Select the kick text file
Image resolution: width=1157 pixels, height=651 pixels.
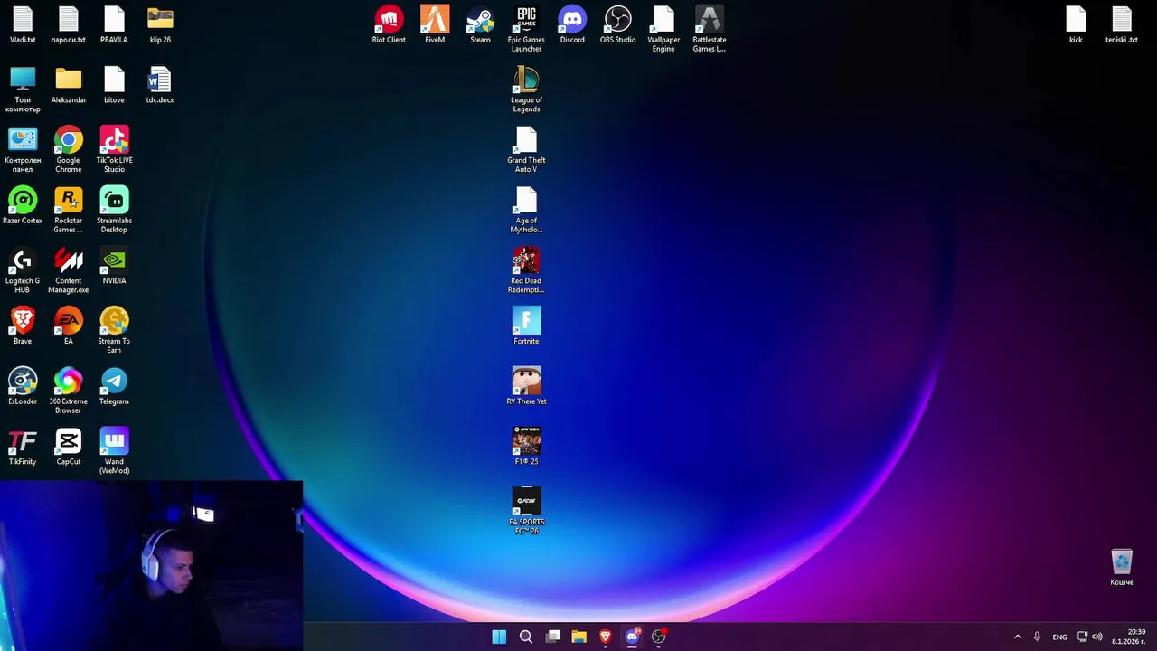point(1076,25)
